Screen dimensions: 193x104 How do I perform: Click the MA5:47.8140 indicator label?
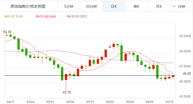click(14, 17)
